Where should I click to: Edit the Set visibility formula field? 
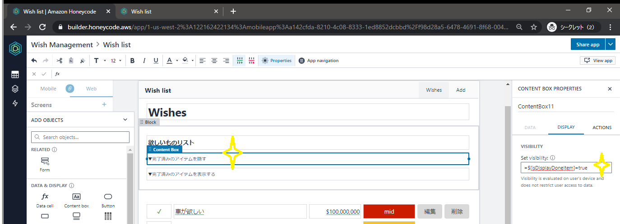(x=566, y=167)
